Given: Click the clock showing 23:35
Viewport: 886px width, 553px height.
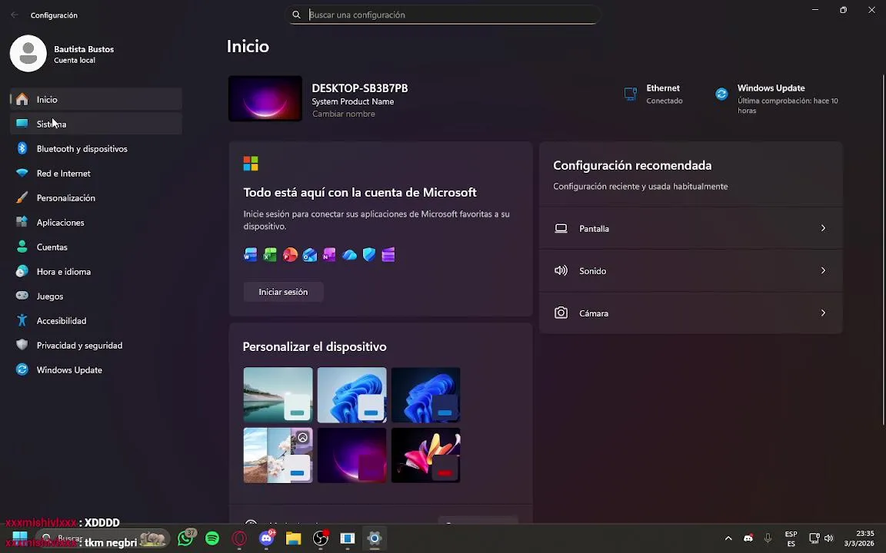Looking at the screenshot, I should pyautogui.click(x=864, y=533).
